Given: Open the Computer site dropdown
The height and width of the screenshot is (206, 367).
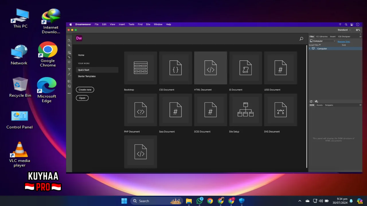Looking at the screenshot, I should [x=323, y=41].
